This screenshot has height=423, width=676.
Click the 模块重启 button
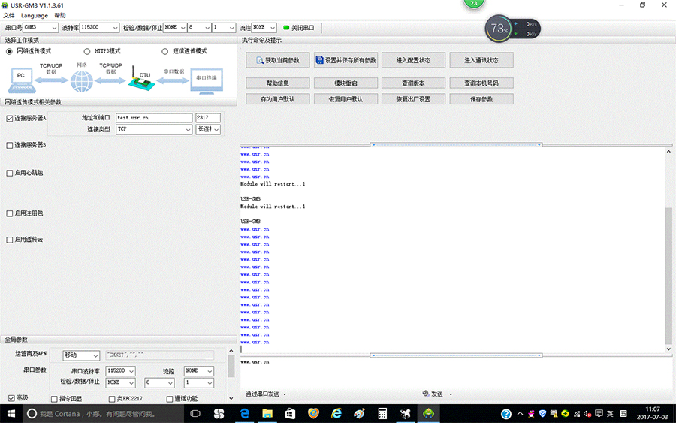pyautogui.click(x=345, y=83)
